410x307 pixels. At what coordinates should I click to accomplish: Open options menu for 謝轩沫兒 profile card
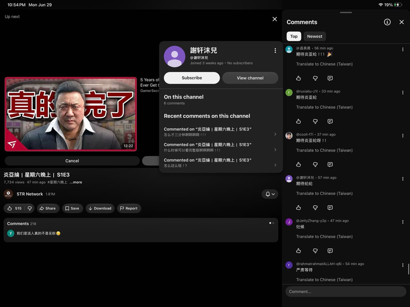(275, 51)
